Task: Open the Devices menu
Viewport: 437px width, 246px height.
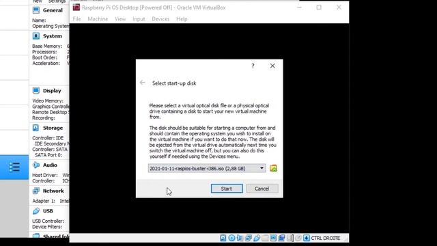Action: click(x=160, y=19)
